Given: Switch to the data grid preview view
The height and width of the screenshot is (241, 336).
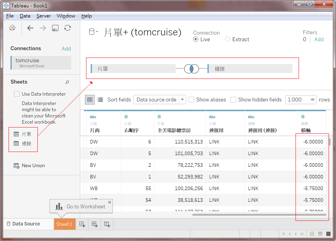Looking at the screenshot, I should pyautogui.click(x=90, y=100).
